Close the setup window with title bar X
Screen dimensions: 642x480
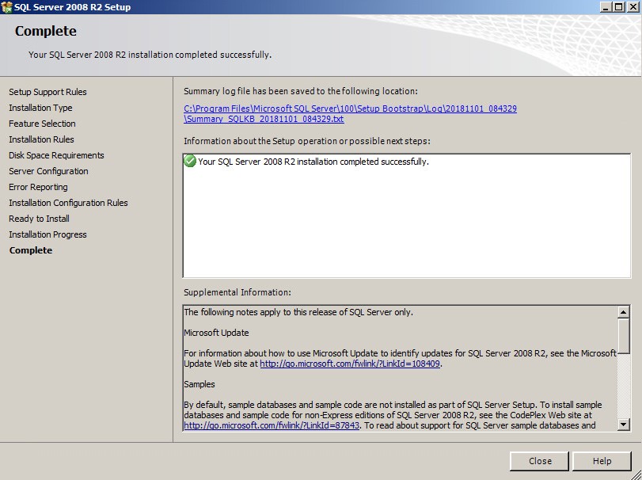click(x=633, y=7)
